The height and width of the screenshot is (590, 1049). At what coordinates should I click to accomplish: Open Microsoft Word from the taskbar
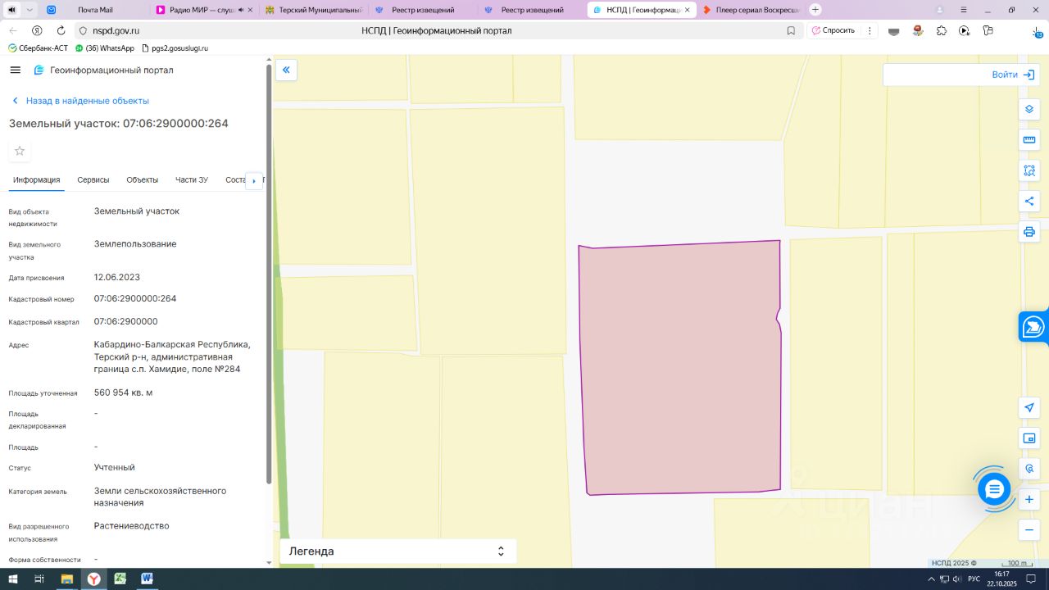tap(147, 579)
